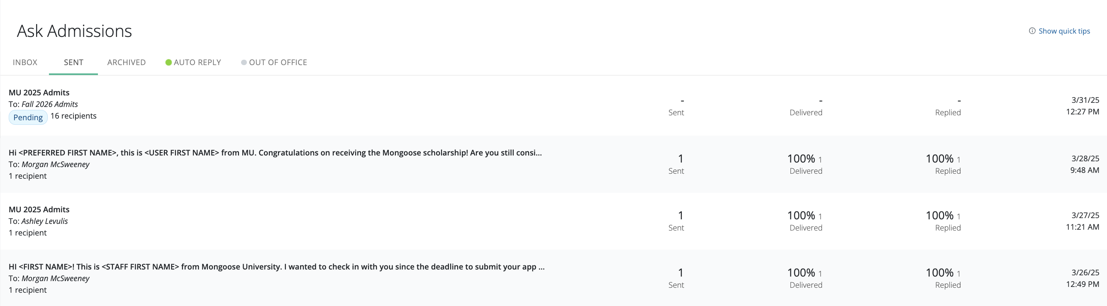Click the Fall 2026 Admits recipient name

(50, 104)
